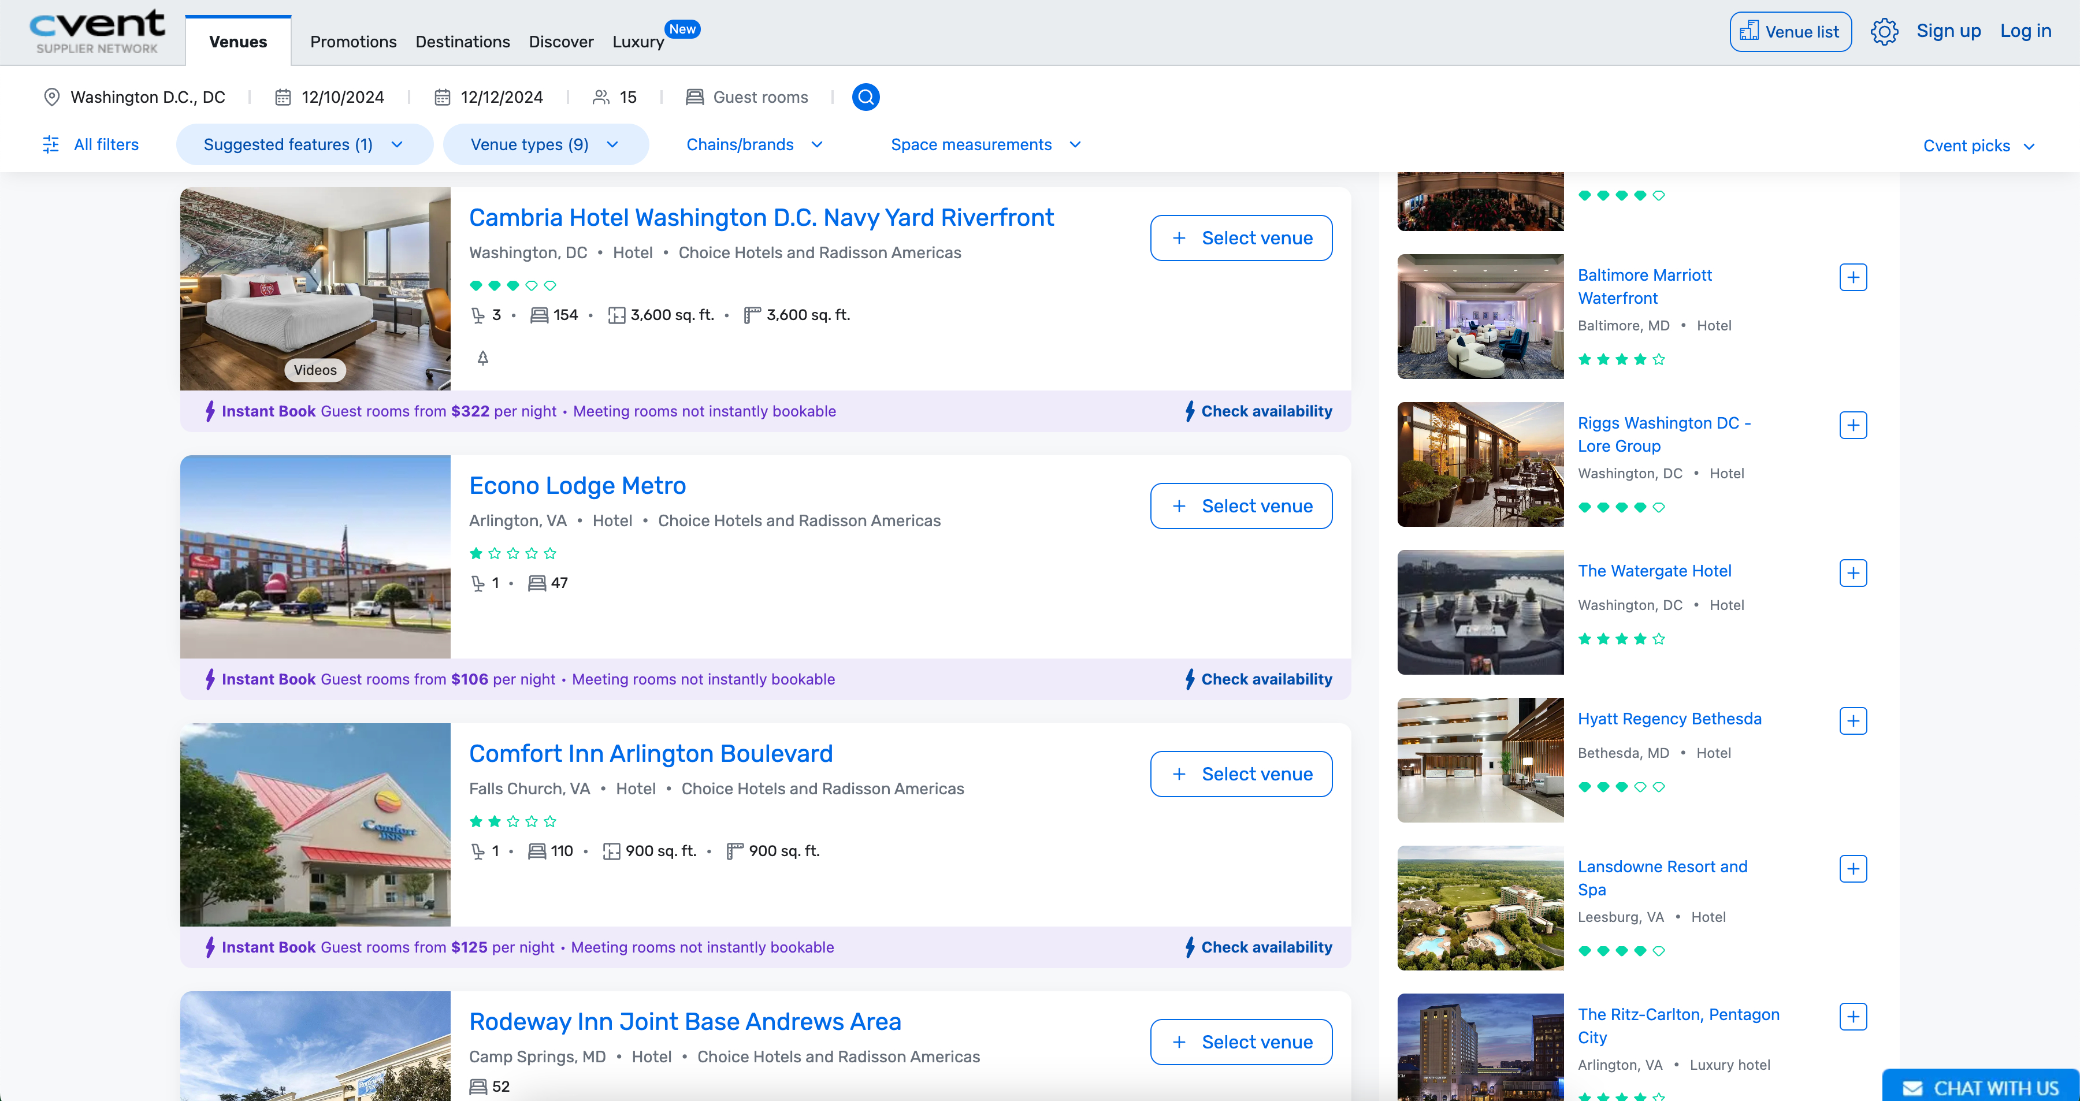2080x1101 pixels.
Task: Open the Luxury tab
Action: coord(638,41)
